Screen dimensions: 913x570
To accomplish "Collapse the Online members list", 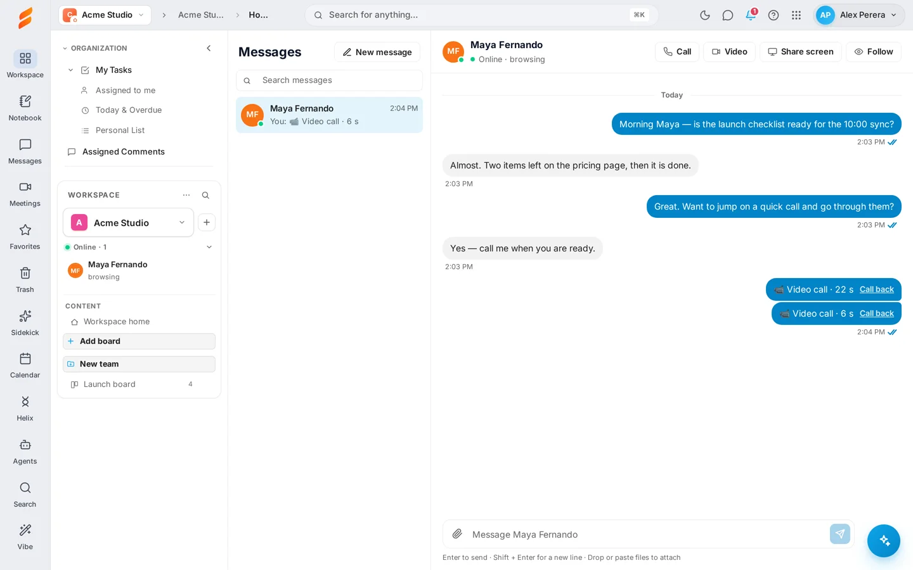I will 209,247.
